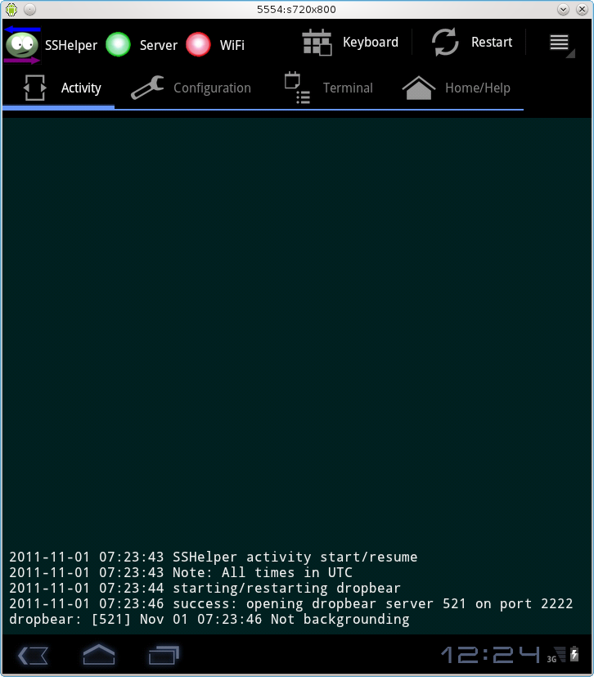Viewport: 594px width, 677px height.
Task: Open Android recent apps button
Action: [164, 655]
